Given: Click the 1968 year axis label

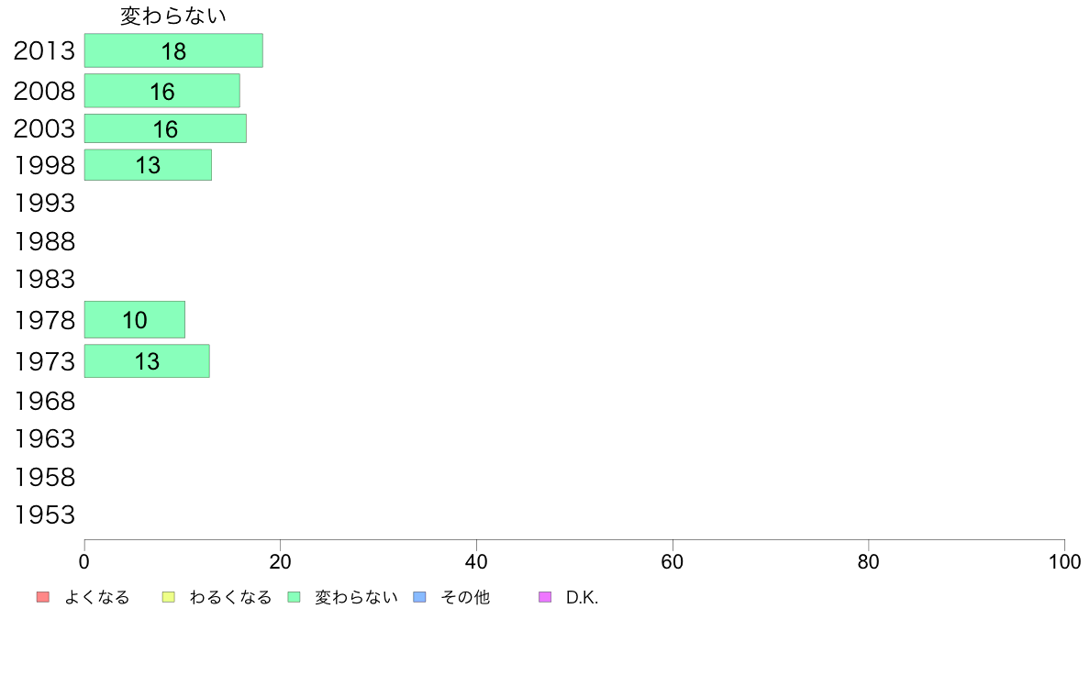Looking at the screenshot, I should point(44,401).
